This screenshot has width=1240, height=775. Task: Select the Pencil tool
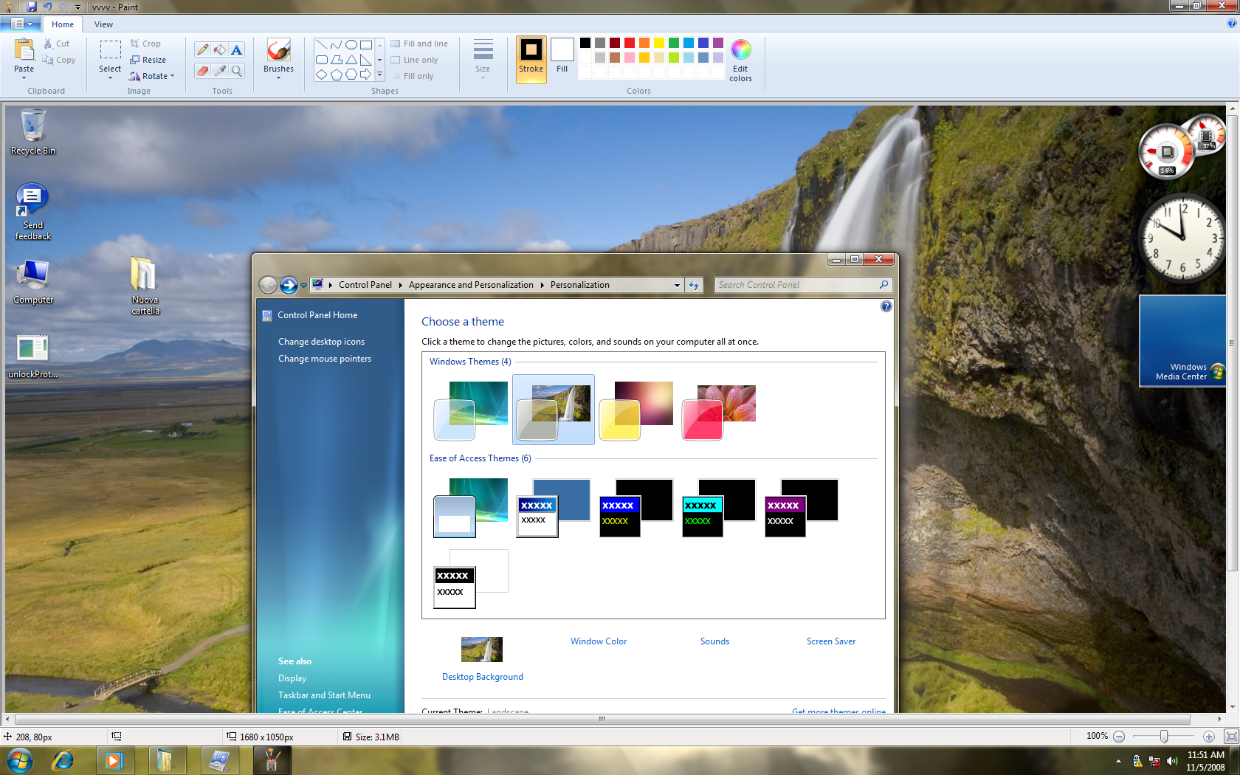click(x=202, y=50)
